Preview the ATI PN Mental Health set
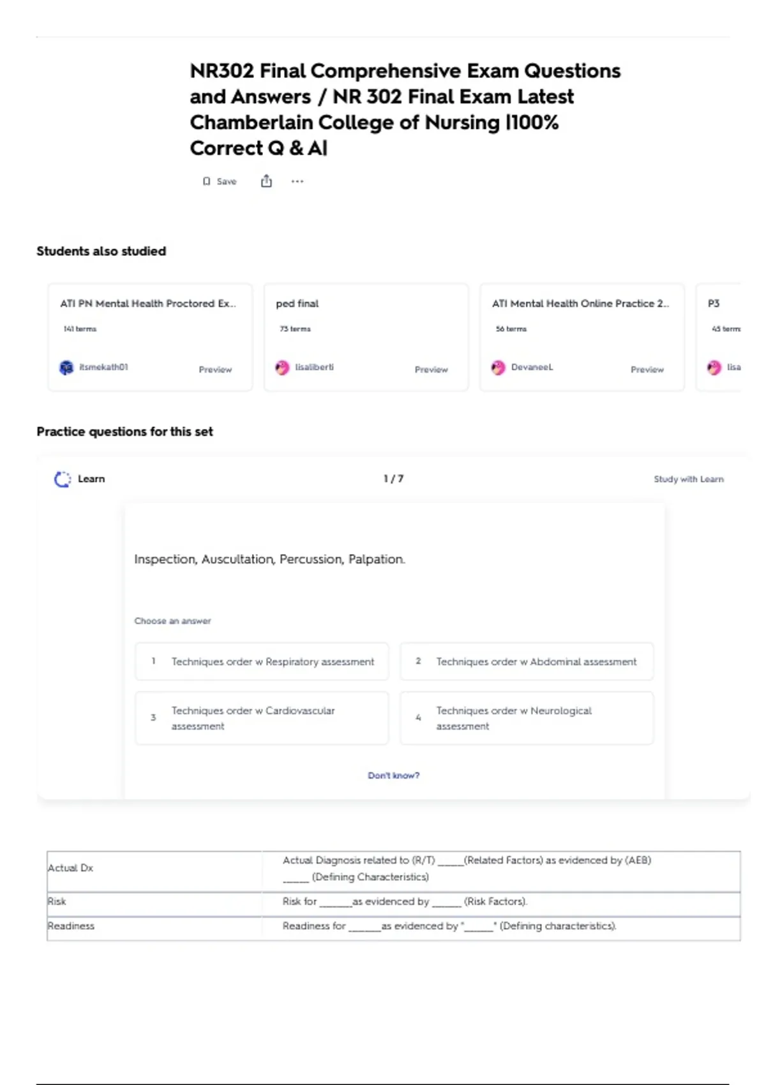This screenshot has height=1085, width=766. tap(215, 370)
